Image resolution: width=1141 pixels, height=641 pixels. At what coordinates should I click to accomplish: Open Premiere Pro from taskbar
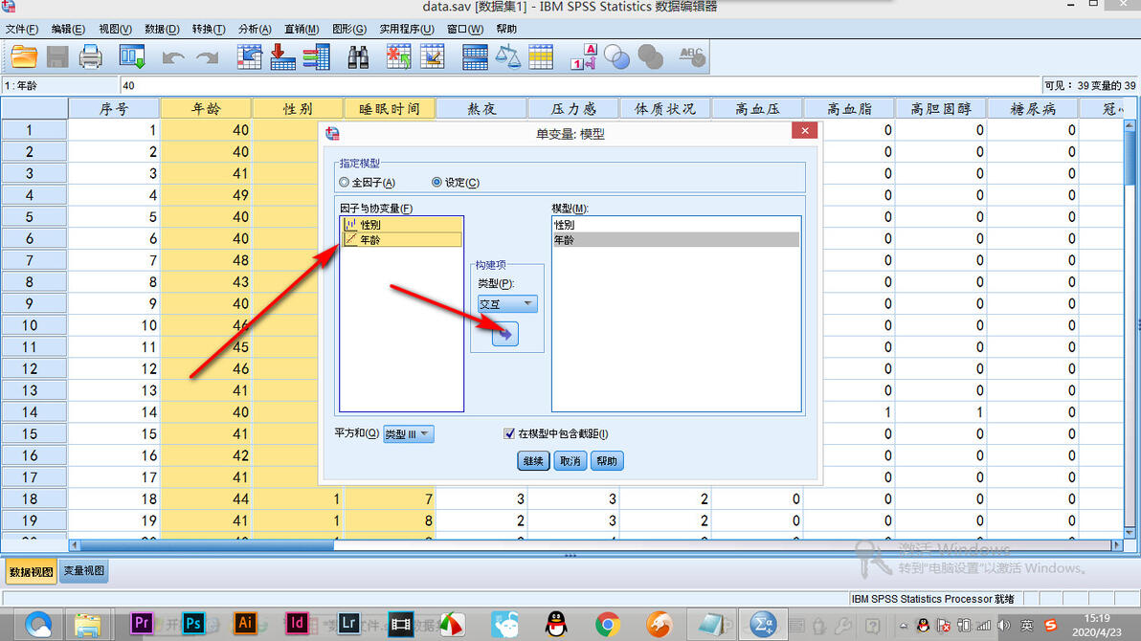pyautogui.click(x=141, y=624)
